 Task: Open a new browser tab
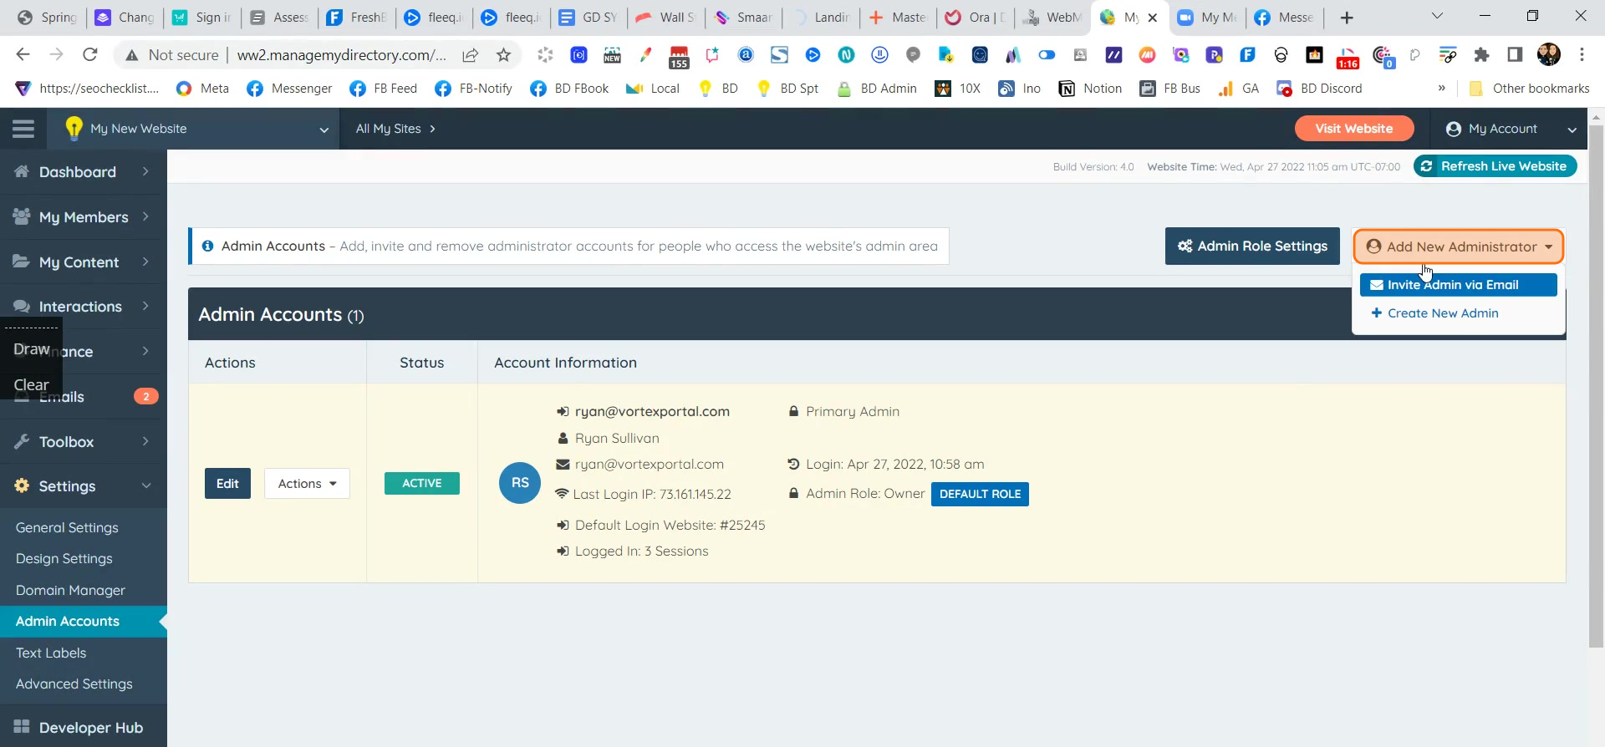[1347, 18]
